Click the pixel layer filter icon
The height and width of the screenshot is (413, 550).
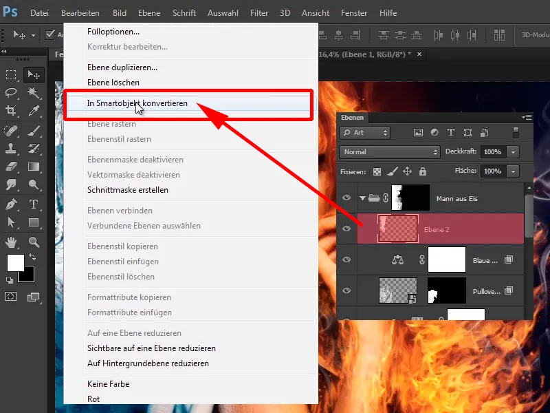418,133
